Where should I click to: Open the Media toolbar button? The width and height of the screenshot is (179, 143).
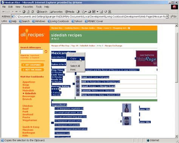click(x=70, y=12)
